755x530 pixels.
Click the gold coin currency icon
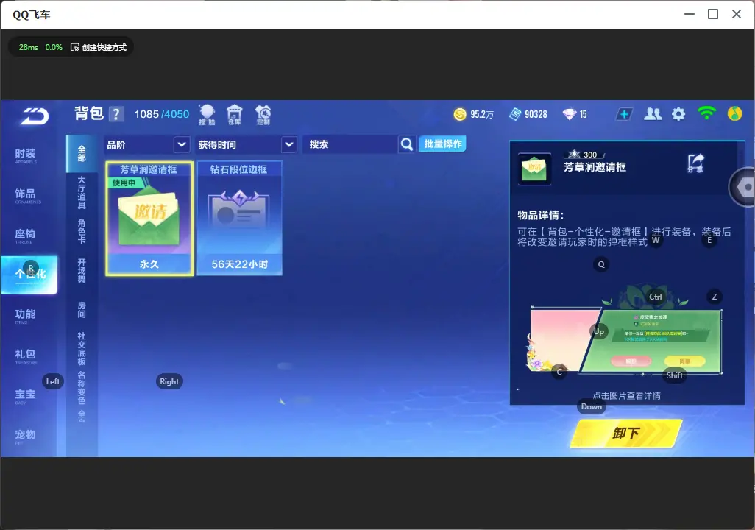(460, 114)
